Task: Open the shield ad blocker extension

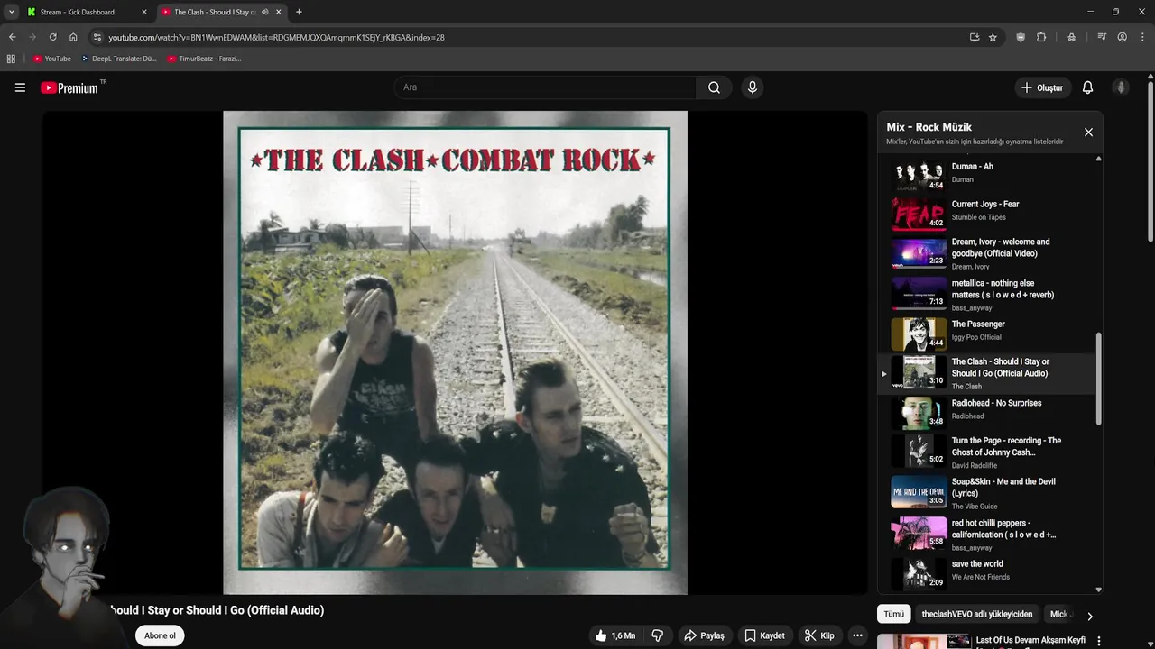Action: coord(1021,37)
